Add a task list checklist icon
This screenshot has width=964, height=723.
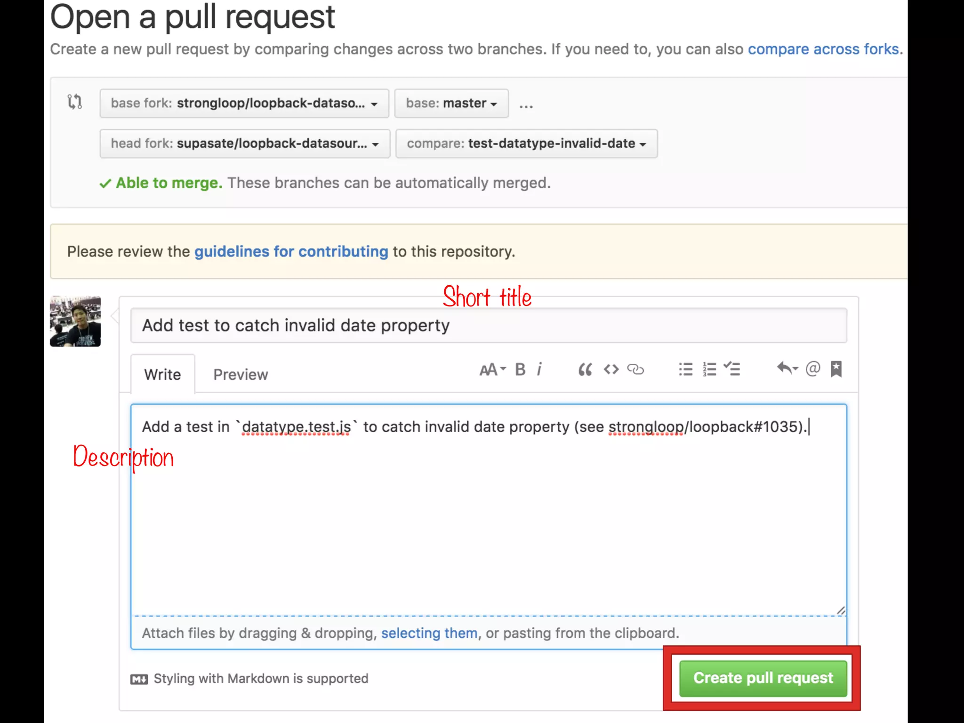coord(732,369)
